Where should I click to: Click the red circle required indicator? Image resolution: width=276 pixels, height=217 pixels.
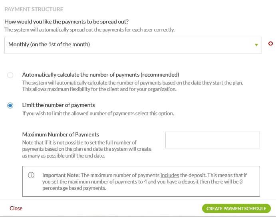pyautogui.click(x=270, y=44)
